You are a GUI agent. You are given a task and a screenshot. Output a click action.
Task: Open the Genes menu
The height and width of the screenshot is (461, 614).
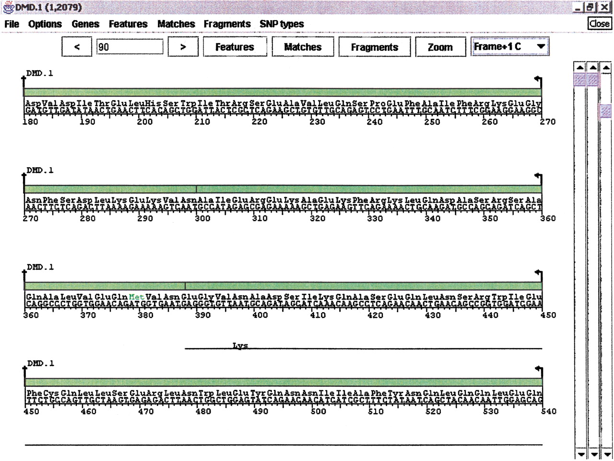(85, 24)
